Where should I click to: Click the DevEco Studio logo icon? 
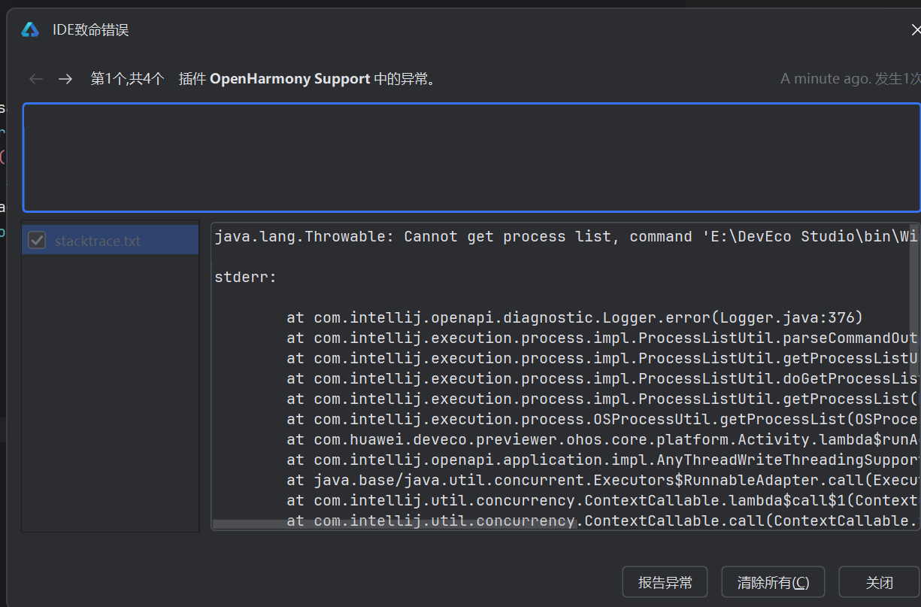pyautogui.click(x=30, y=30)
